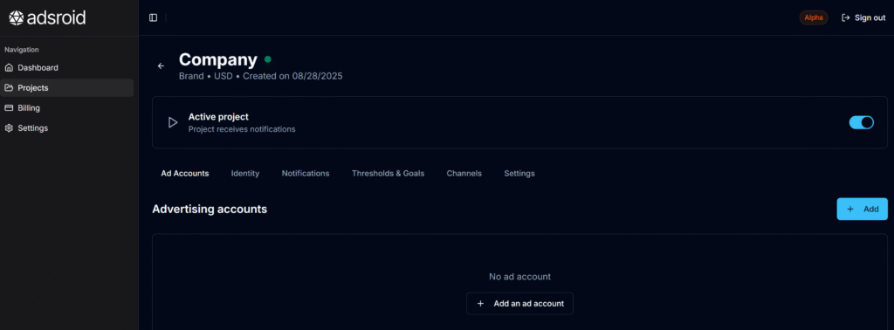The image size is (894, 330).
Task: Click the Advertising accounts heading
Action: coord(210,210)
